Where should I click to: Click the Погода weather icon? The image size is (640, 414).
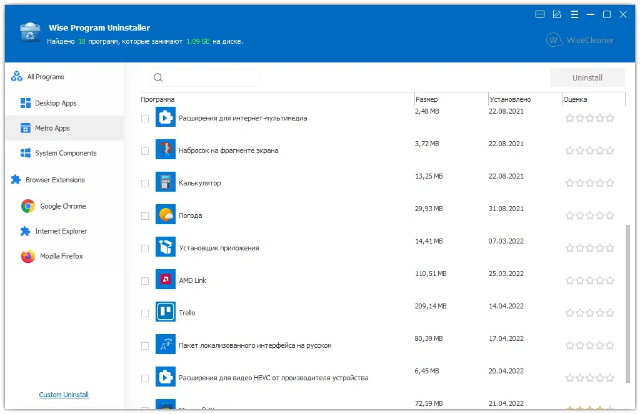point(166,215)
